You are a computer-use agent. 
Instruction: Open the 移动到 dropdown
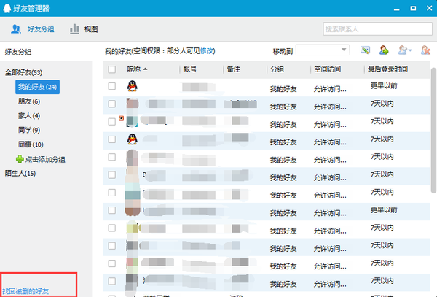[x=323, y=50]
